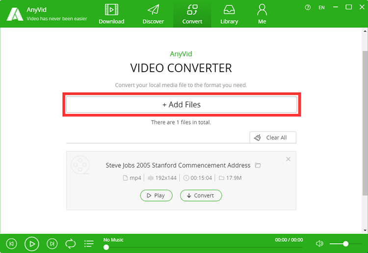Click the 17.9M file size value
This screenshot has width=368, height=253.
[x=234, y=178]
